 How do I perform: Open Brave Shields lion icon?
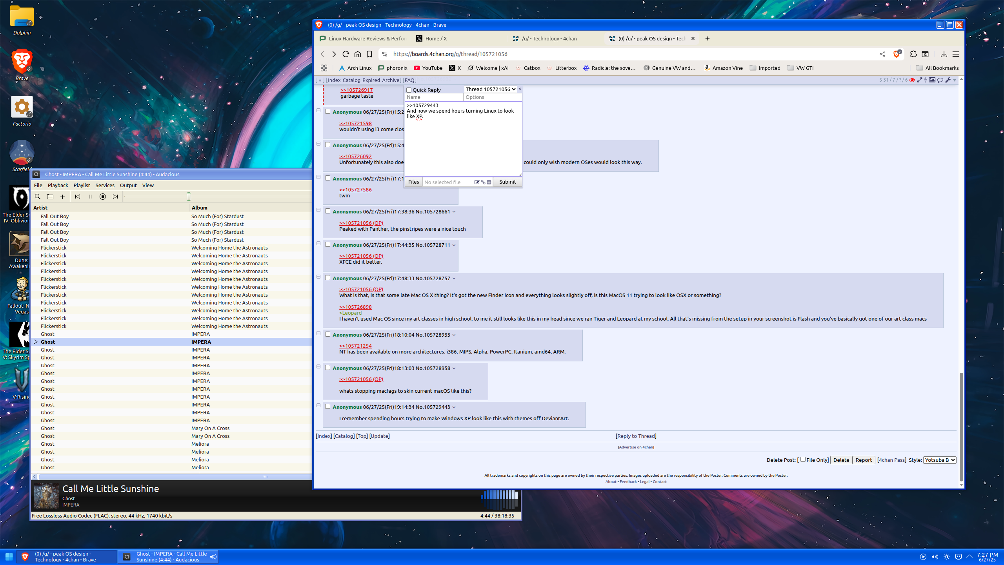tap(897, 54)
